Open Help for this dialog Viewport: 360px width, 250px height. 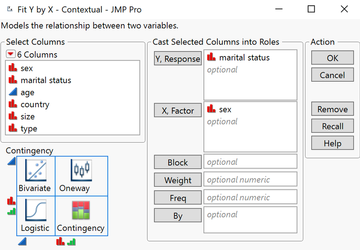(332, 143)
